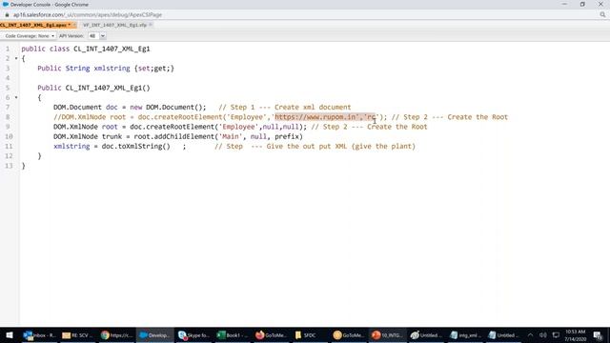Open the Excel Book1 taskbar item
Screen dimensions: 610x343
coord(232,334)
